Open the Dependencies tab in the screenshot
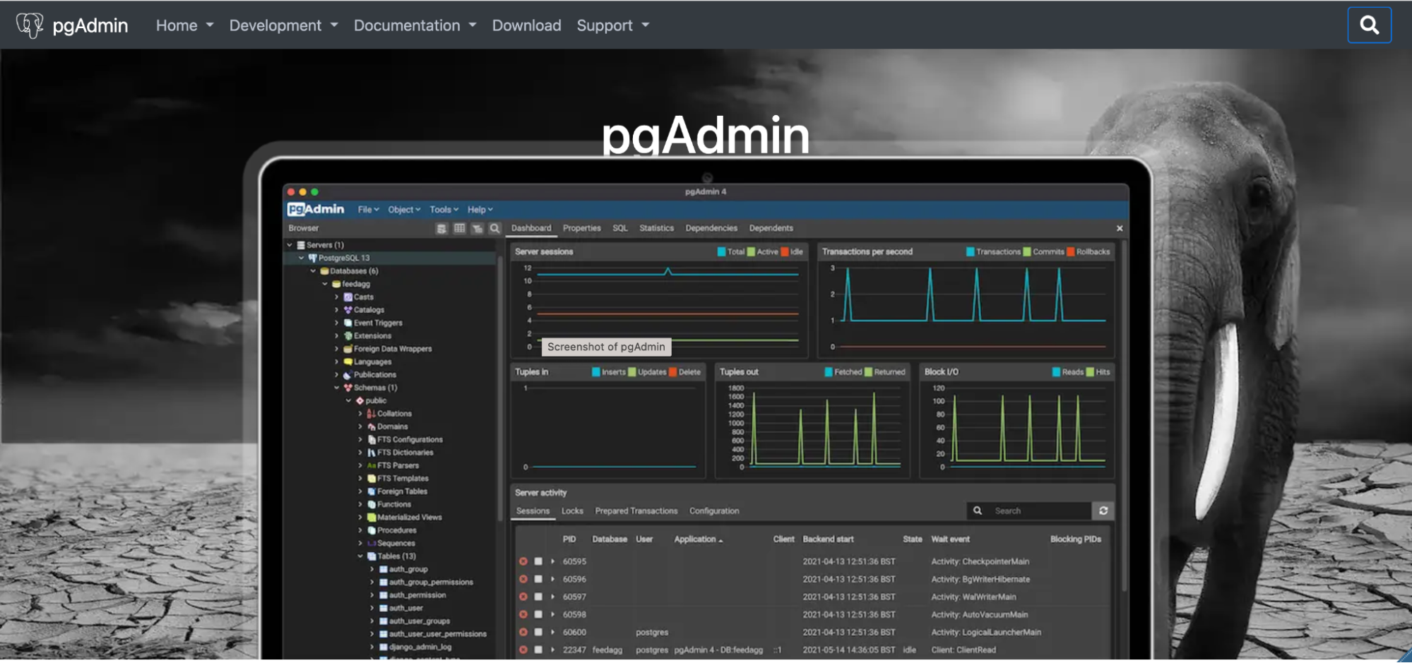 pos(711,228)
